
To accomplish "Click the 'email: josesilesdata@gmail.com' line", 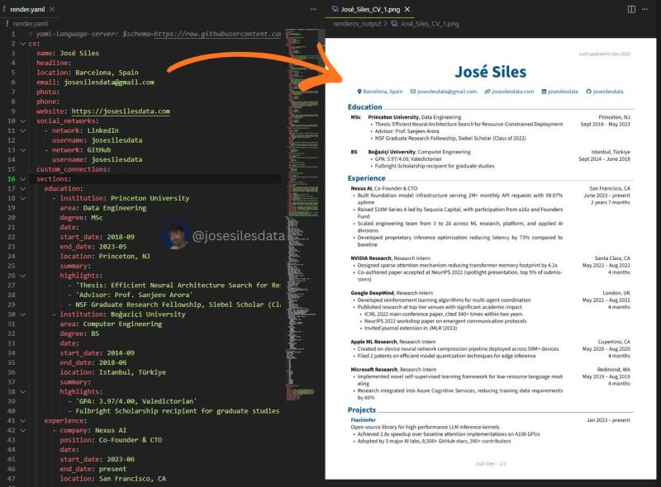I will click(95, 83).
